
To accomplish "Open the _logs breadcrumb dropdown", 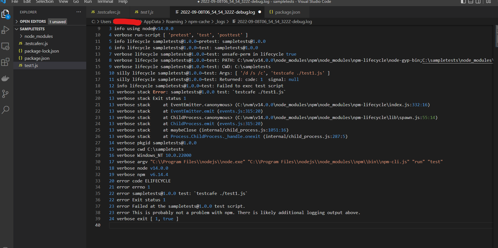I will pyautogui.click(x=220, y=21).
